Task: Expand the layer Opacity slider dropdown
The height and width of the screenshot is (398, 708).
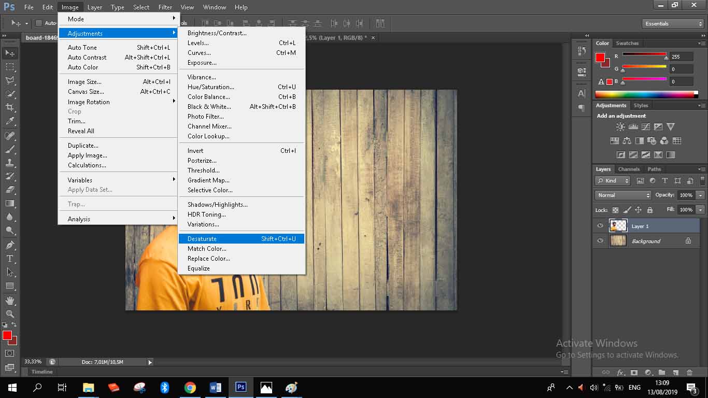Action: pyautogui.click(x=701, y=195)
